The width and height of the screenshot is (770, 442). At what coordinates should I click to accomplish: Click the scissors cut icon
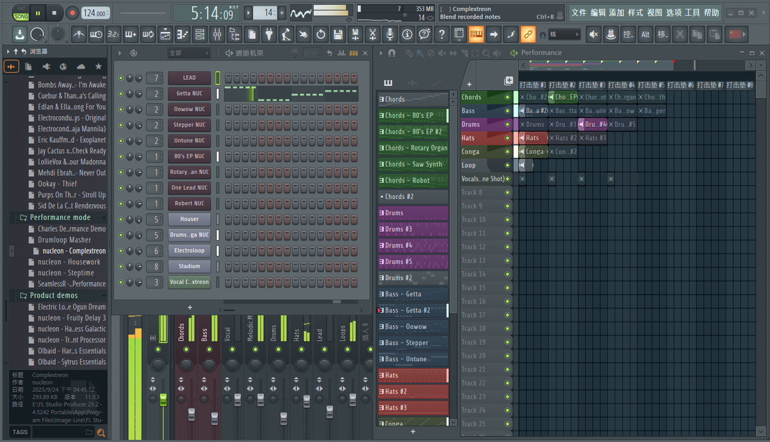point(373,34)
